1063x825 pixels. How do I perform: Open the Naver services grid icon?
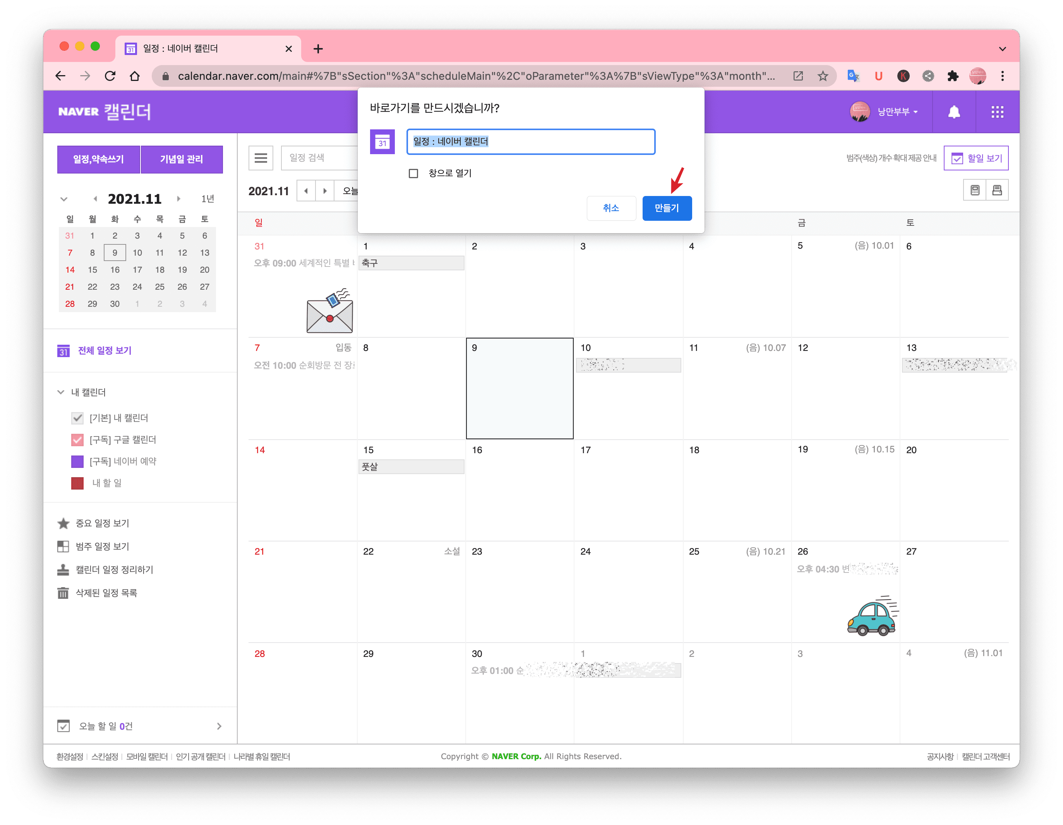click(x=997, y=112)
